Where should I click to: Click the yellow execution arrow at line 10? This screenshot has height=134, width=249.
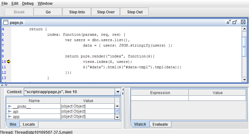[9, 61]
